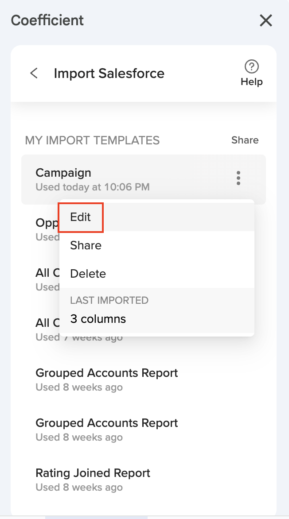Screen dimensions: 289x519
Task: Close the Coefficient sidebar panel
Action: (266, 20)
